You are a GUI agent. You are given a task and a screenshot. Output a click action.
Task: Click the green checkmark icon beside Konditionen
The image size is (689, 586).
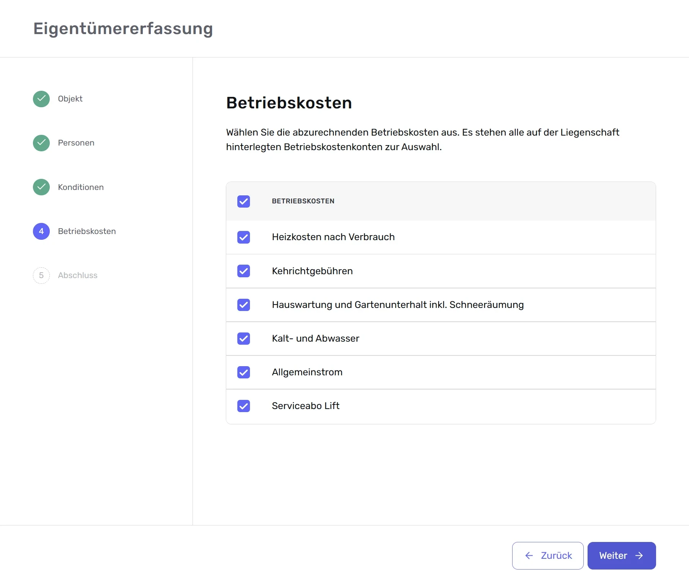(41, 187)
